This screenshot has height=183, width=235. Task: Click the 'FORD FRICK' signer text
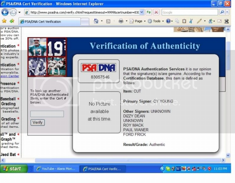[134, 135]
